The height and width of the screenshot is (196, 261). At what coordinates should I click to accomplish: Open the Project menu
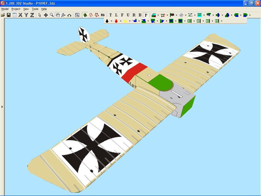(16, 9)
